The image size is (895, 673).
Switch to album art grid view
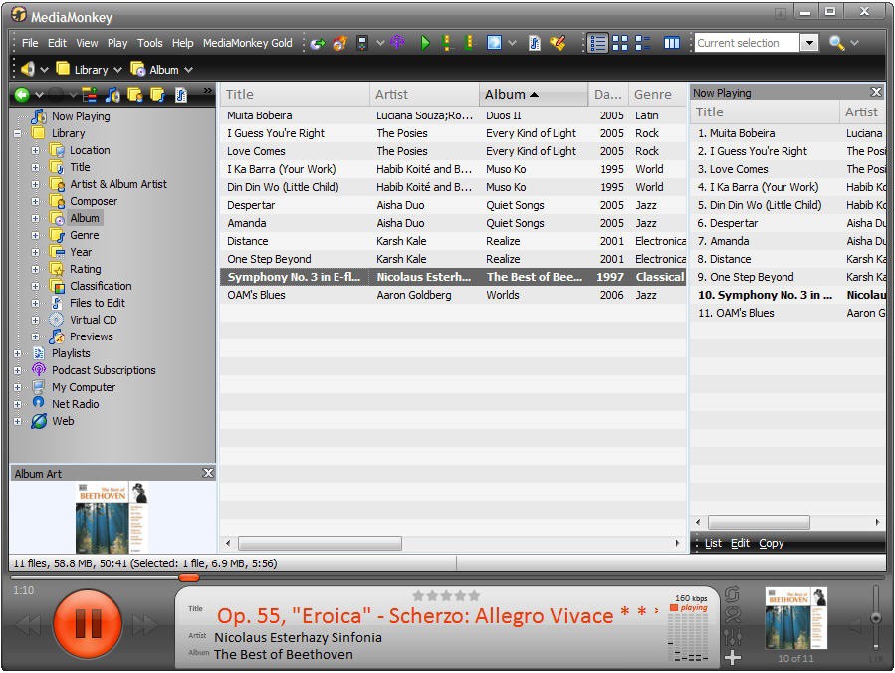(620, 43)
